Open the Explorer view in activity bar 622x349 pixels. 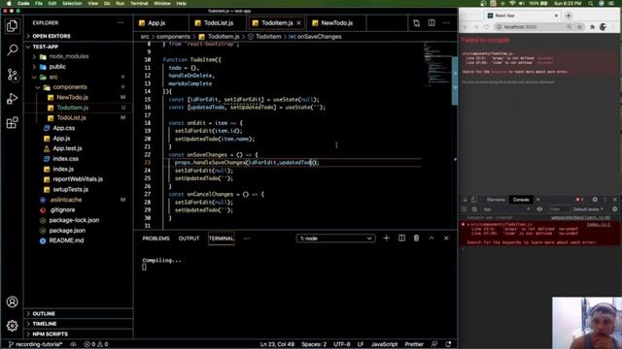coord(12,26)
